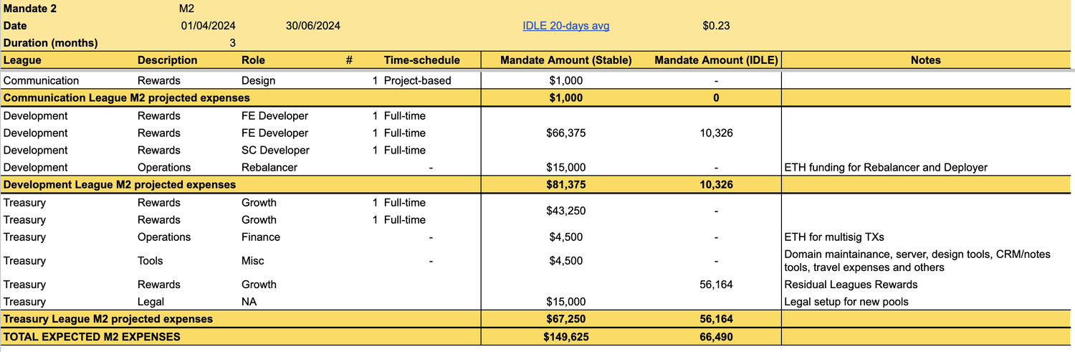This screenshot has height=352, width=1075.
Task: Select the ETH for multisig TXs note
Action: [834, 237]
